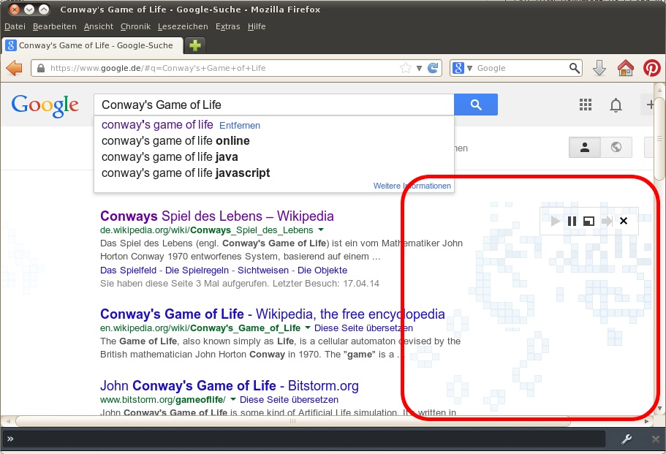
Task: Click the Google logo
Action: click(45, 106)
